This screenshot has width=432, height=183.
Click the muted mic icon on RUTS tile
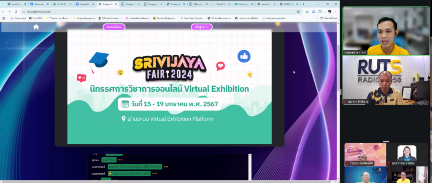click(x=345, y=102)
